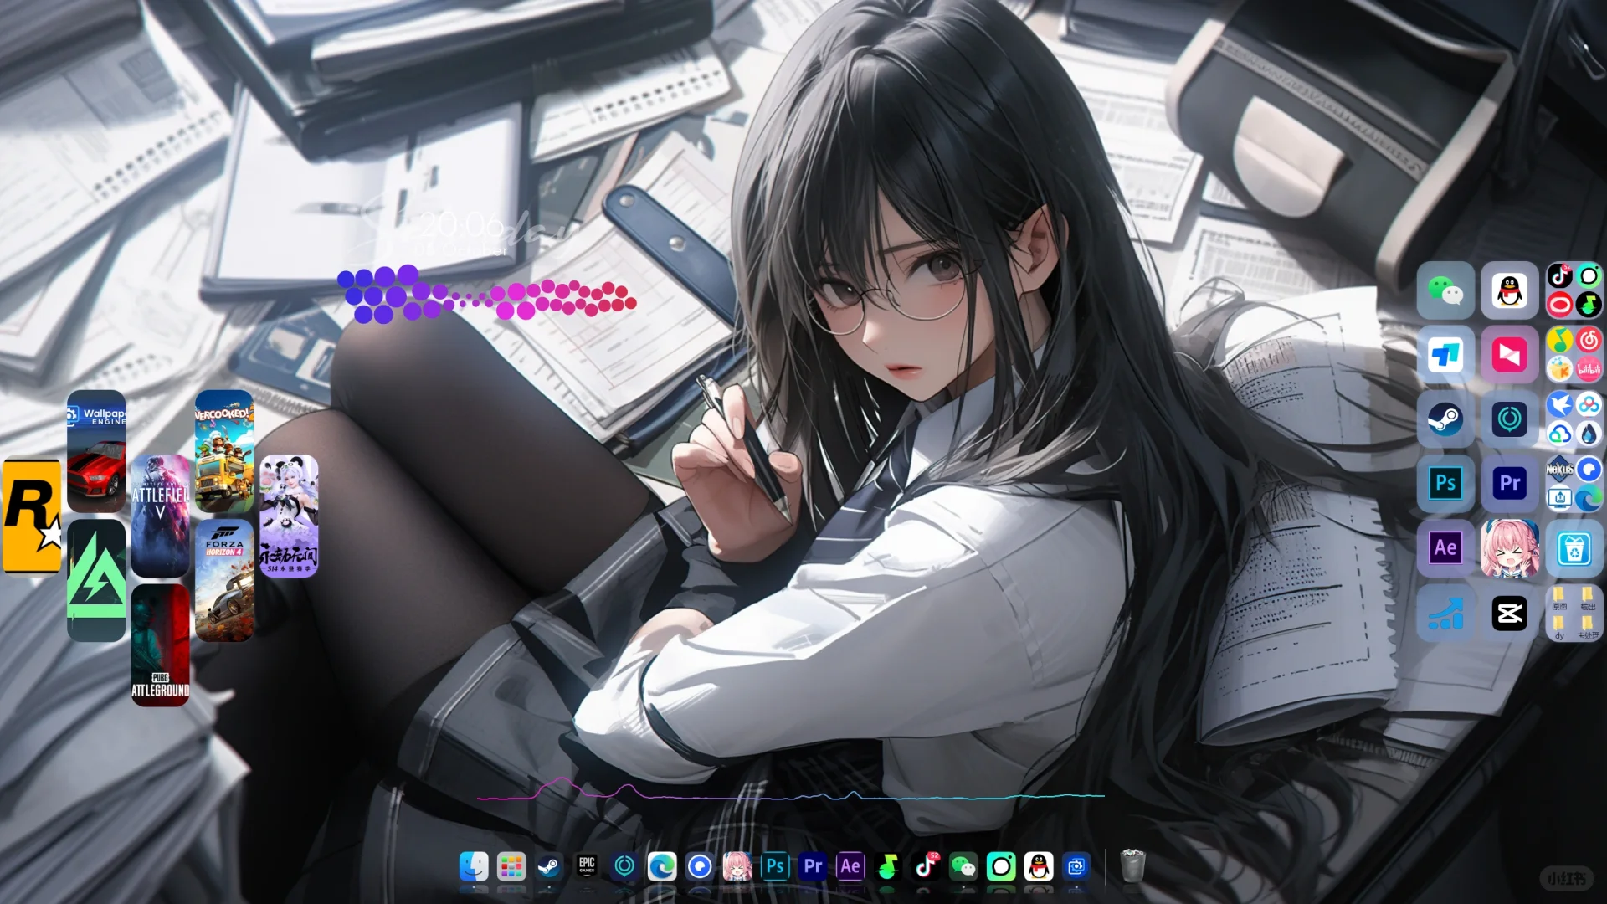The image size is (1607, 904).
Task: Open the teal ring app in the right grid
Action: coord(1510,419)
